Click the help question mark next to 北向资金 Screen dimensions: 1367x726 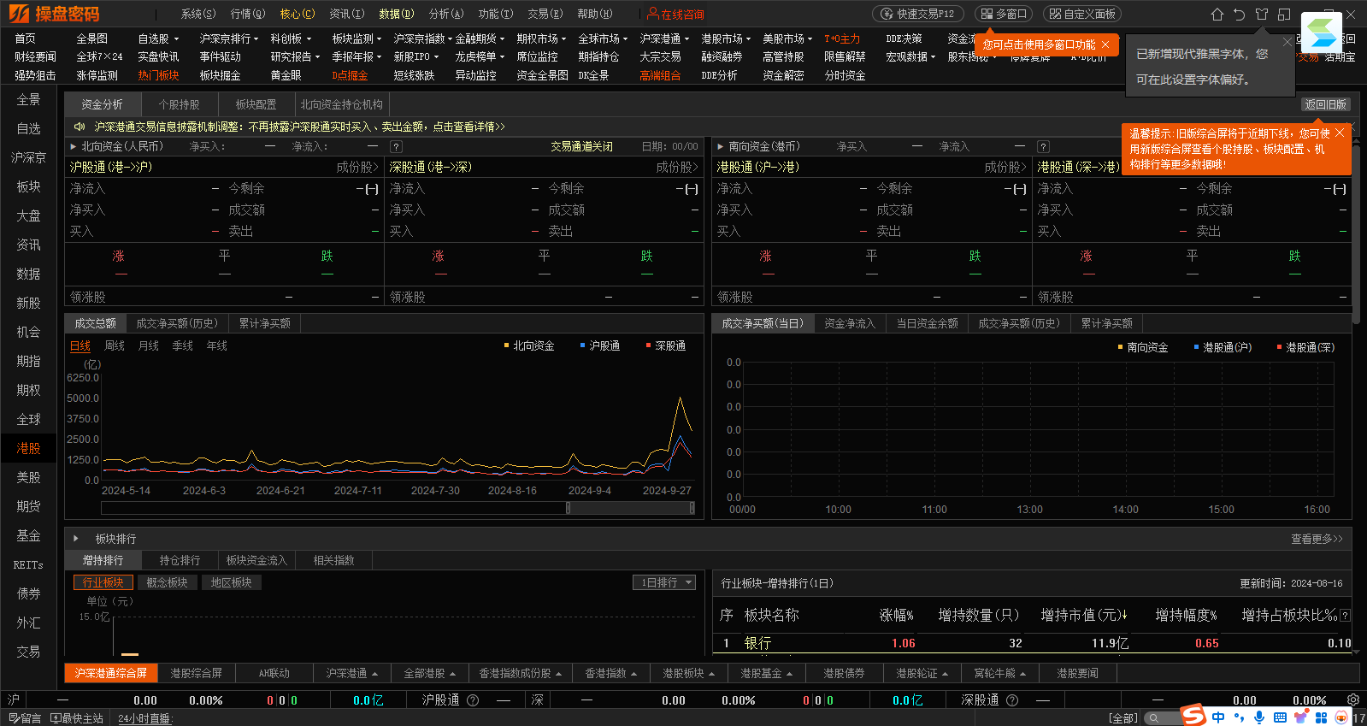(396, 147)
